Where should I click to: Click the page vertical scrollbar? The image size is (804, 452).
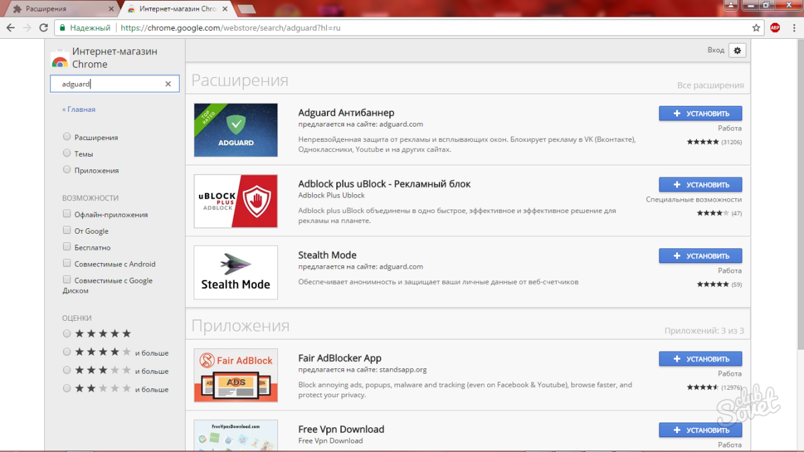point(799,201)
